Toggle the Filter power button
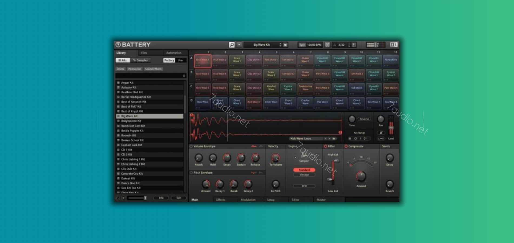514x243 pixels. click(325, 146)
